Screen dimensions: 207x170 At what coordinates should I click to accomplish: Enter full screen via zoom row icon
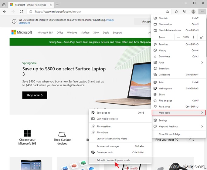click(x=202, y=37)
